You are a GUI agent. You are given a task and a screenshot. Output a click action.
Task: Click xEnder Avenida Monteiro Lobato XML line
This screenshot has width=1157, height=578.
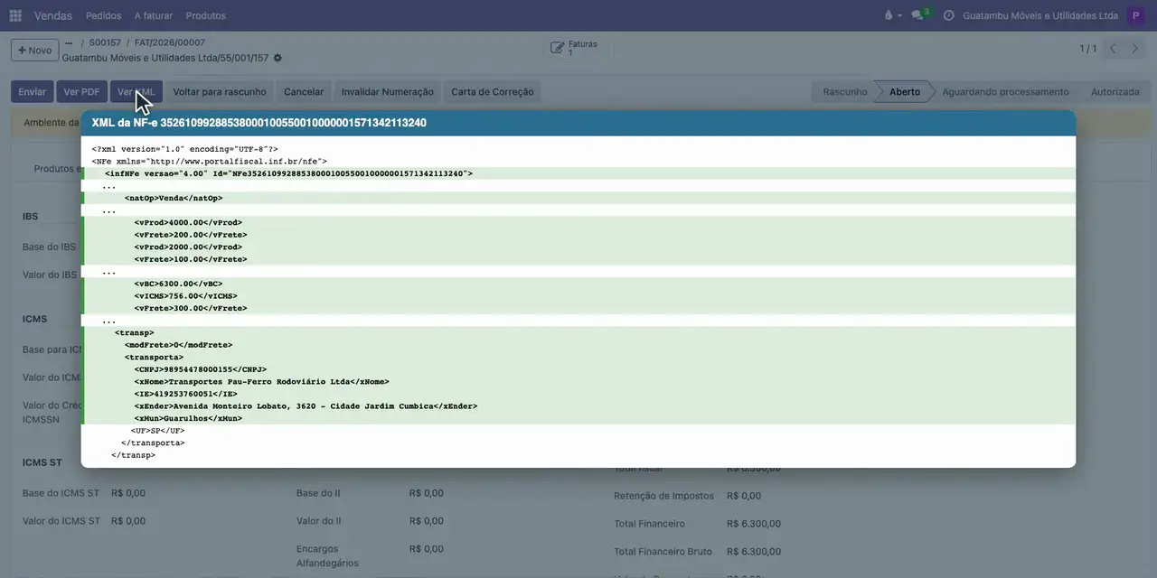tap(306, 406)
